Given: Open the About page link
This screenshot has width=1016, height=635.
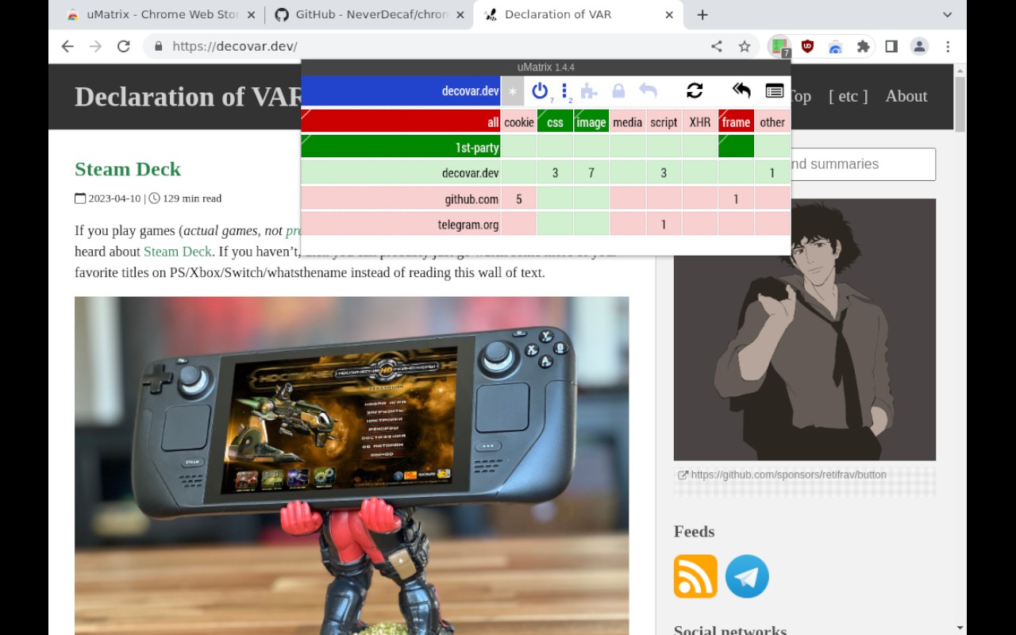Looking at the screenshot, I should (x=906, y=96).
